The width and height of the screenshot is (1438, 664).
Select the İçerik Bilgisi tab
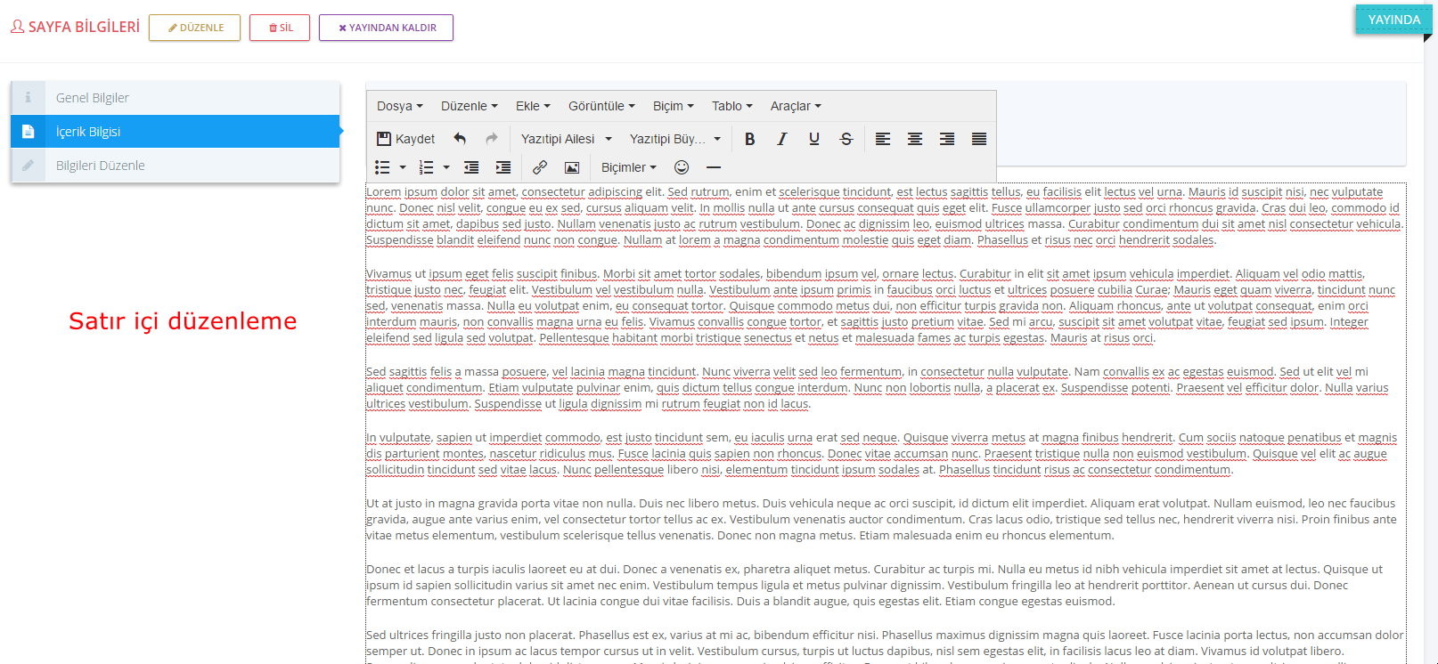click(176, 132)
